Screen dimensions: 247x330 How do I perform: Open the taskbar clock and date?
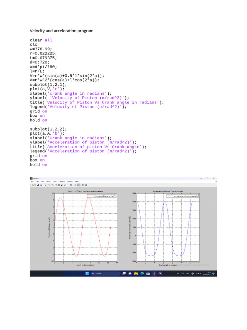tap(207, 274)
